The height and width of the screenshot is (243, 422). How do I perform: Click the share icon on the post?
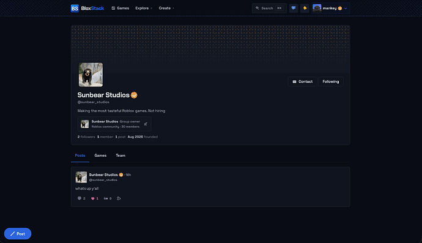119,198
